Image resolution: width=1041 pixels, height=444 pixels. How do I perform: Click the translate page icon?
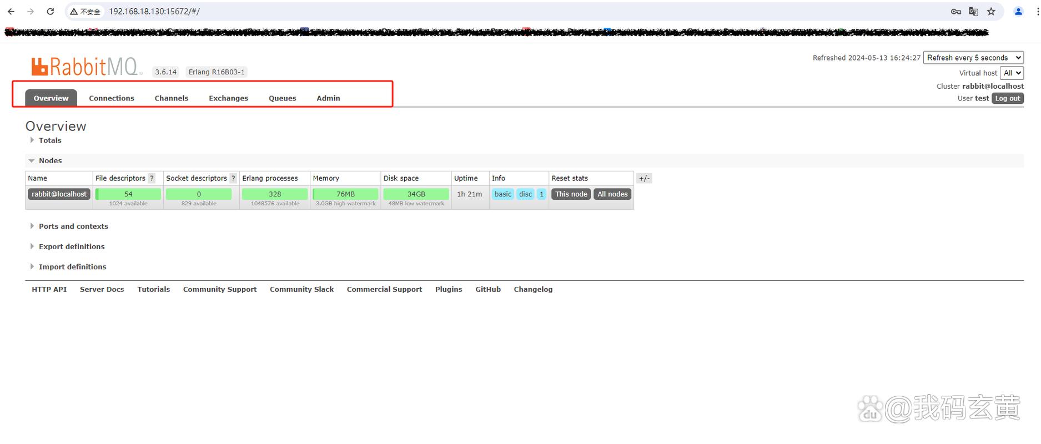tap(973, 12)
